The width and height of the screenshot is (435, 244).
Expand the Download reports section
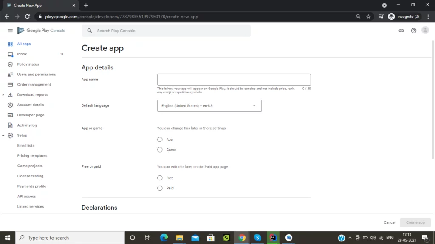coord(3,94)
